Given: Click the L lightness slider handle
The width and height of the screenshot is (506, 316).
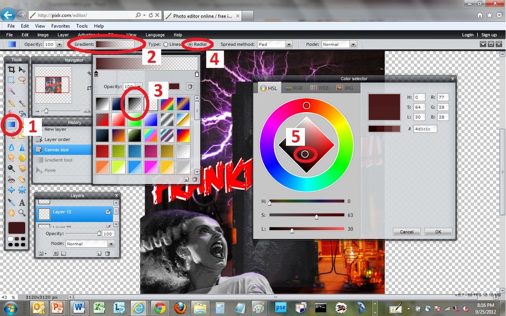Looking at the screenshot, I should tap(292, 230).
